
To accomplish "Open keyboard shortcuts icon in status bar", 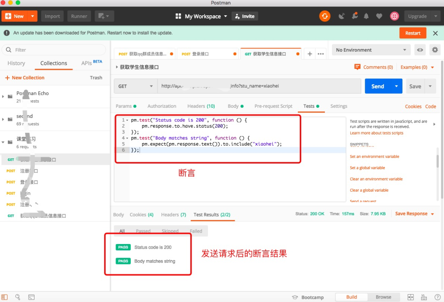I will tap(424, 297).
